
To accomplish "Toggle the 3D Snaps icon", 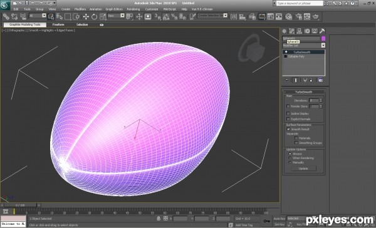I will click(x=157, y=16).
